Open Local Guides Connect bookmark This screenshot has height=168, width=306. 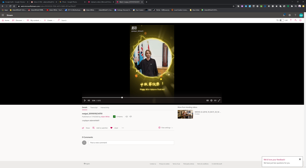click(179, 10)
